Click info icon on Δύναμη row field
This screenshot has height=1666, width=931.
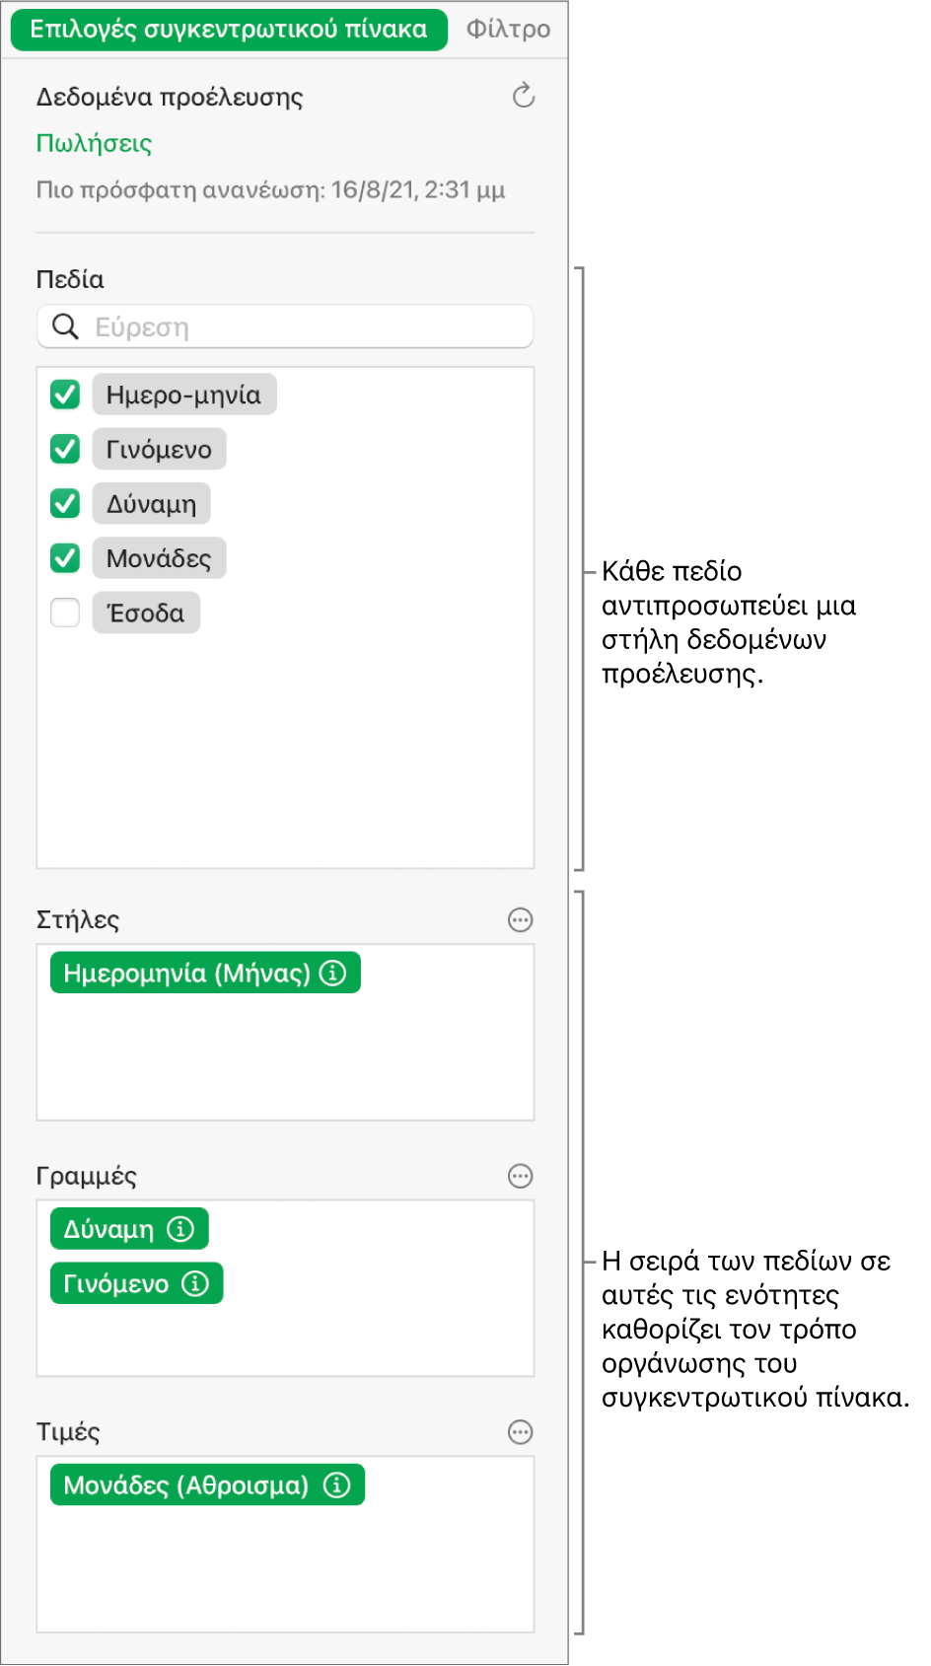[180, 1229]
